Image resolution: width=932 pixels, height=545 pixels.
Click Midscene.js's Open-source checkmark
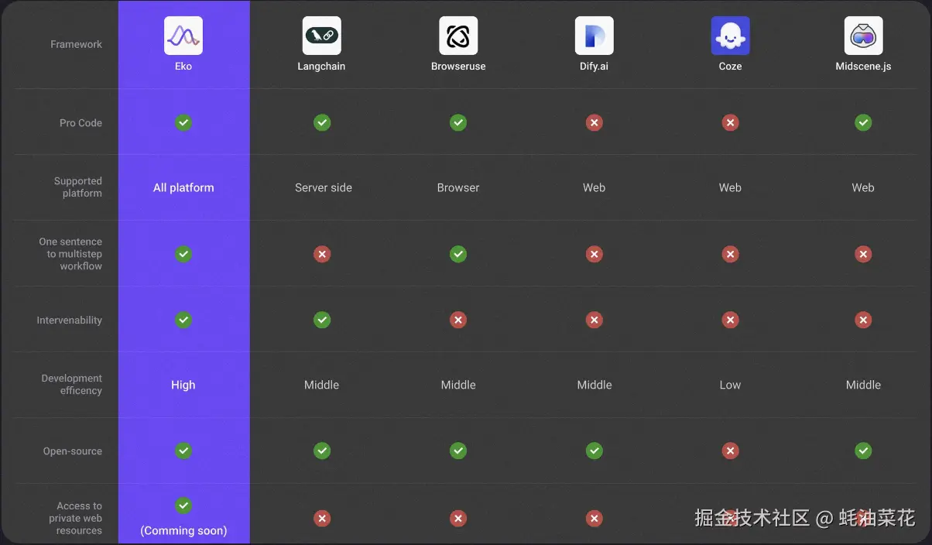point(864,451)
